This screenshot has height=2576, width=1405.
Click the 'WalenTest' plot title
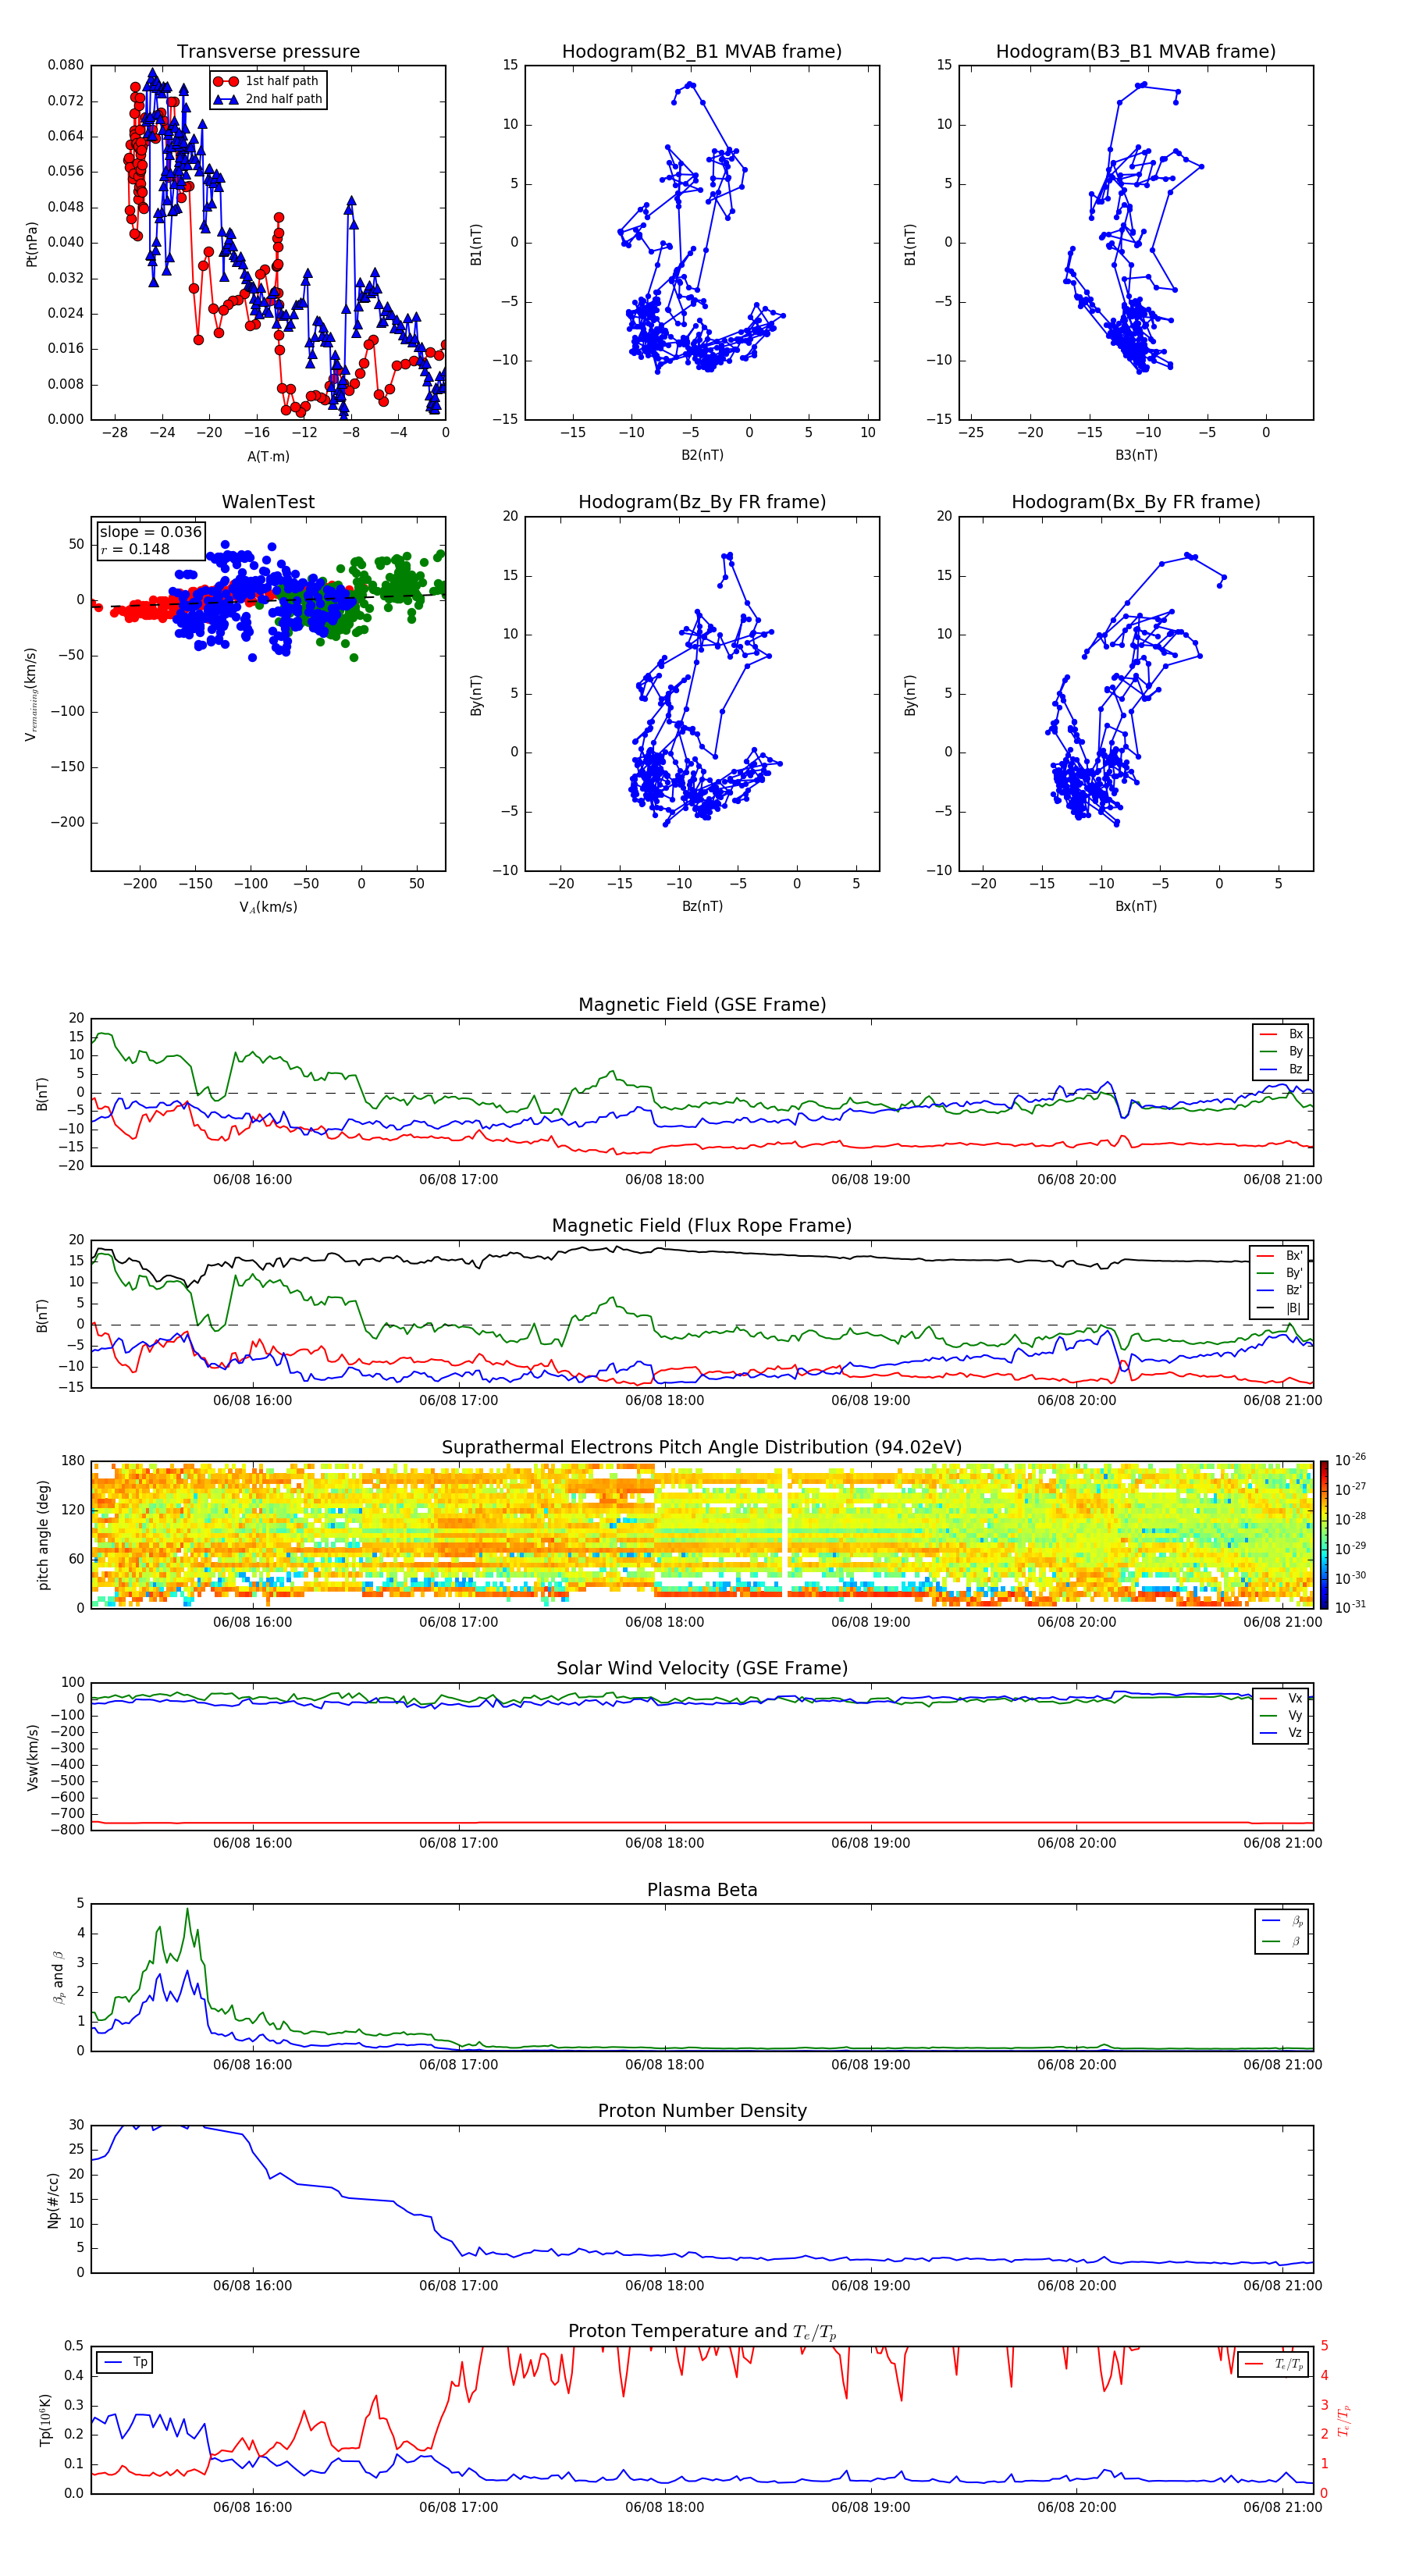coord(268,502)
